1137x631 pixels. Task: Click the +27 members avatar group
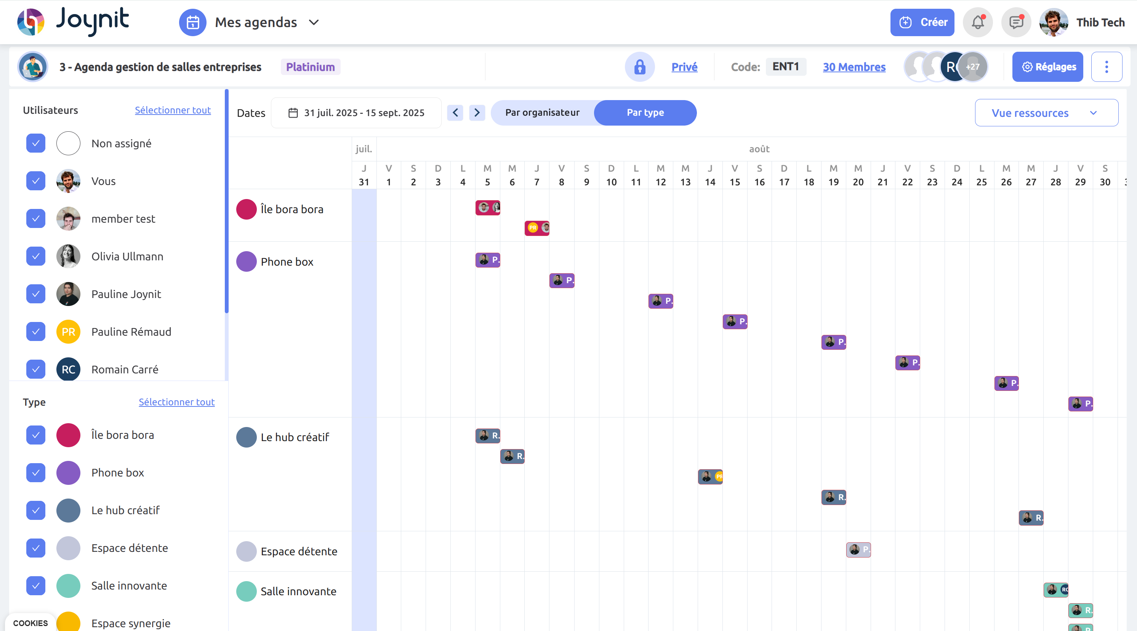[x=972, y=67]
